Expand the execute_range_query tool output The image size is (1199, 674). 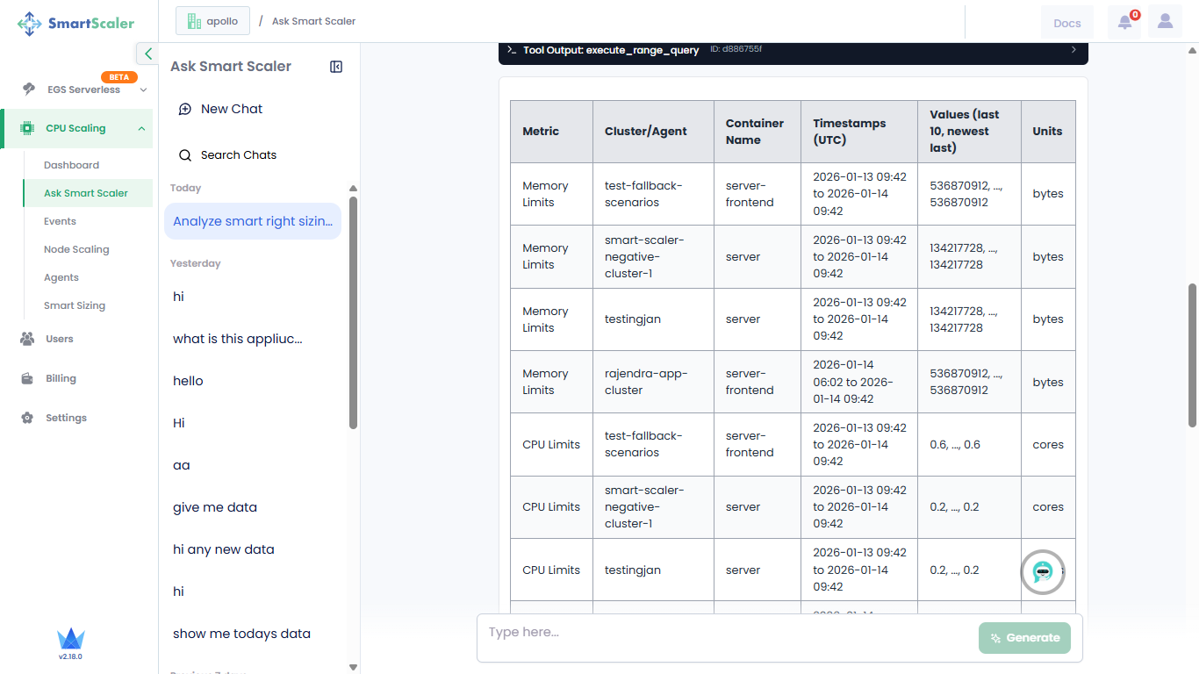tap(1073, 50)
